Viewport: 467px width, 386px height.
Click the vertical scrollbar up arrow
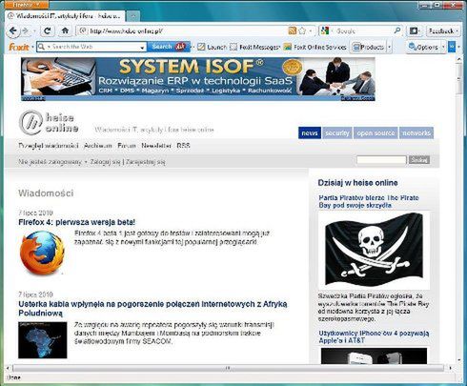[459, 59]
